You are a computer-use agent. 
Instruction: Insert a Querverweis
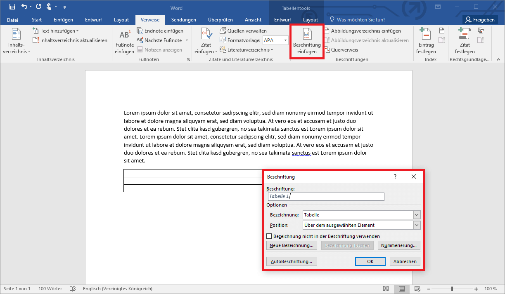click(x=341, y=50)
